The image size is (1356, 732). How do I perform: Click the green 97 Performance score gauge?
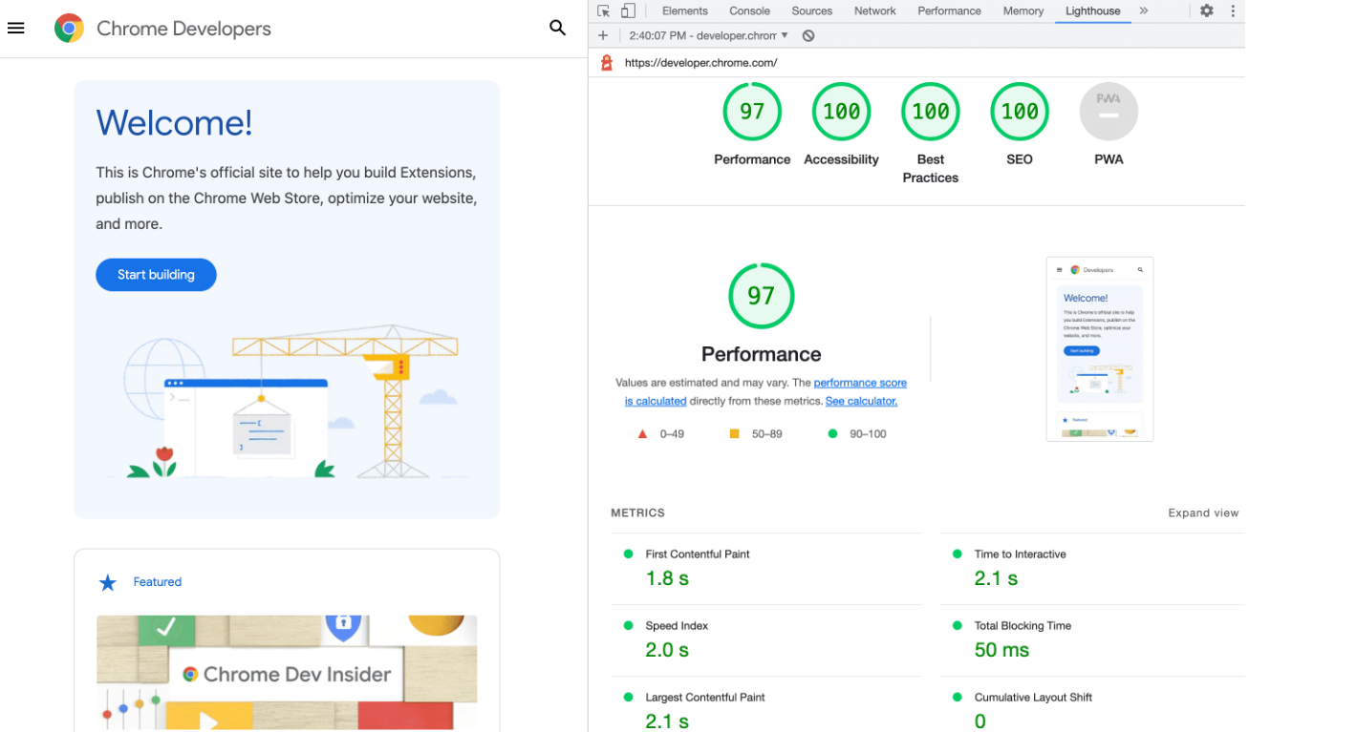761,296
